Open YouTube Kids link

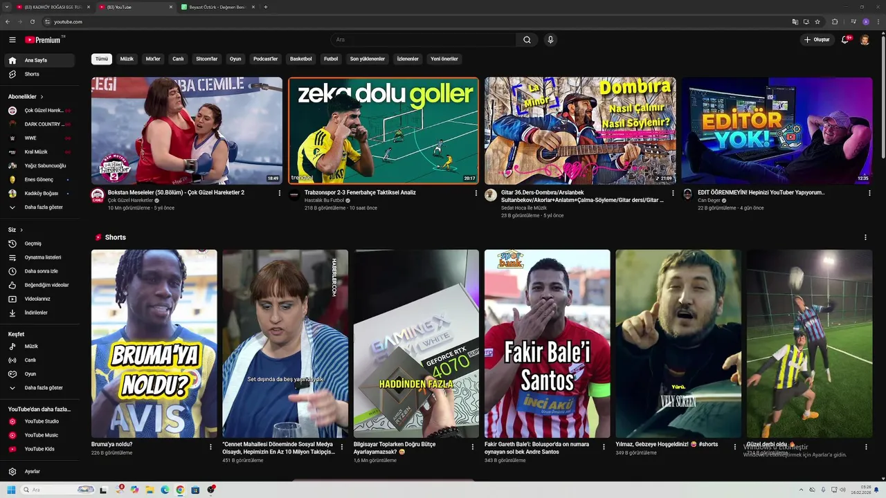tap(41, 449)
